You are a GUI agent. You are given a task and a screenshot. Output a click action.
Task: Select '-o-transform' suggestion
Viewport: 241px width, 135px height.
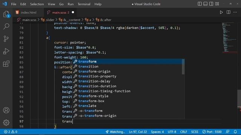point(127,111)
